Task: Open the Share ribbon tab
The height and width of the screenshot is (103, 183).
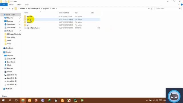Action: [19, 5]
